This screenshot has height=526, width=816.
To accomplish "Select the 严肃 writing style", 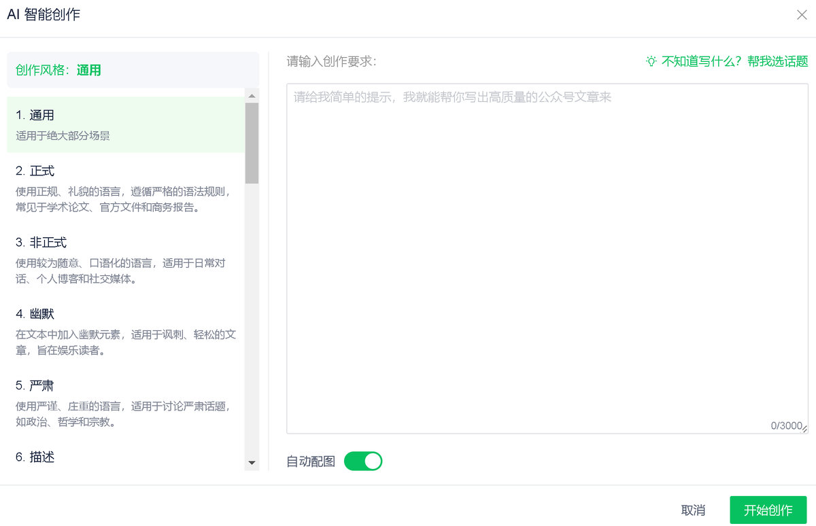I will point(126,404).
